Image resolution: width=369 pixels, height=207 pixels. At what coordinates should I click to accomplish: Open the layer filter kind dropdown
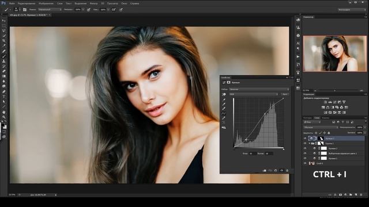coord(312,122)
